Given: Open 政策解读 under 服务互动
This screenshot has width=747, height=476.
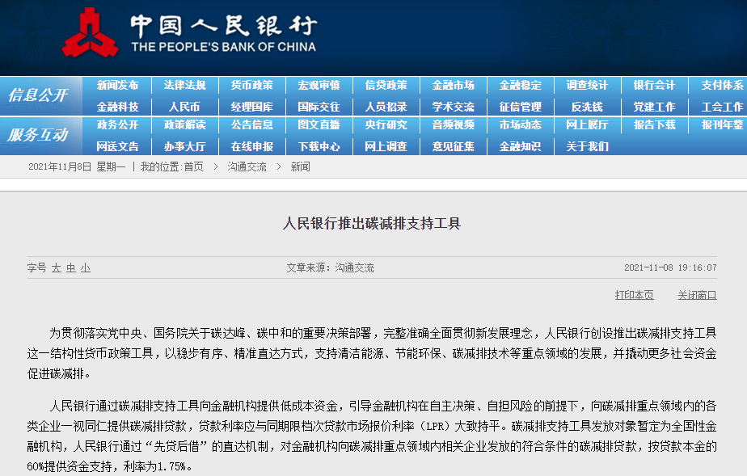Looking at the screenshot, I should click(184, 125).
